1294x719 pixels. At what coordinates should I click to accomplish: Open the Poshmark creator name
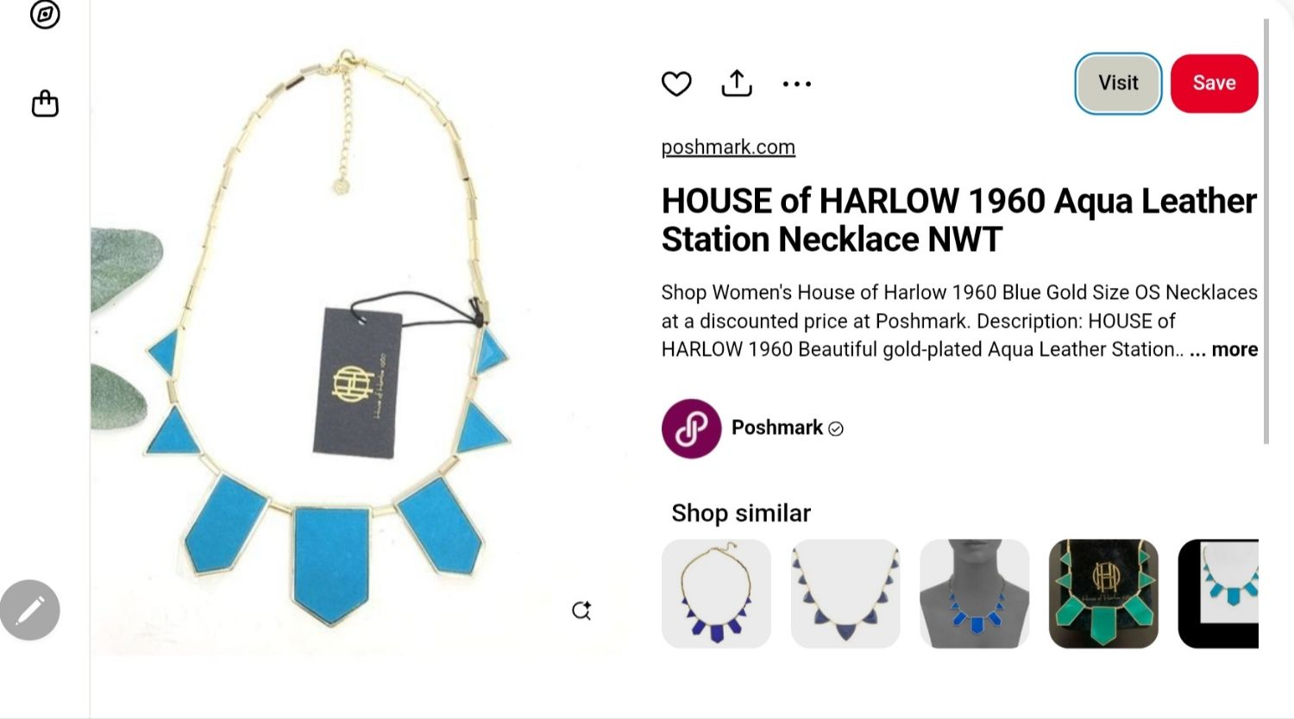[776, 428]
